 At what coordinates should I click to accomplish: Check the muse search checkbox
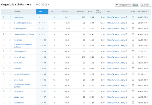(10, 91)
